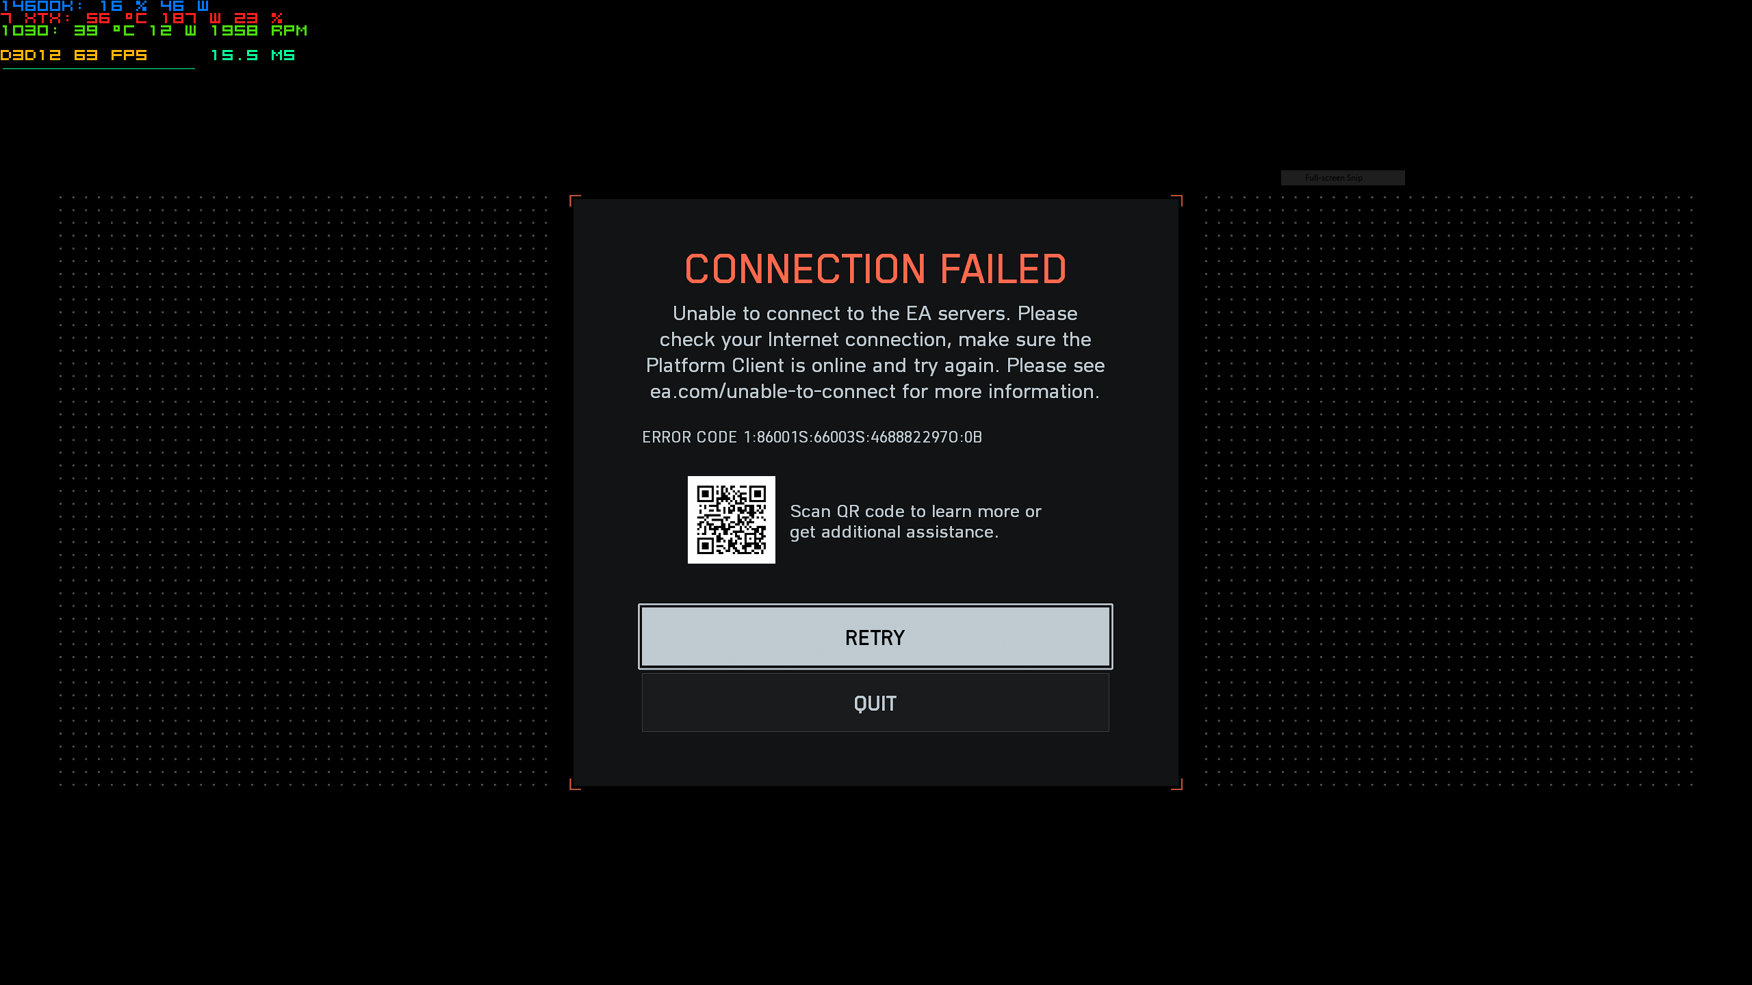
Task: Click the Scan QR code instruction text
Action: pos(915,522)
